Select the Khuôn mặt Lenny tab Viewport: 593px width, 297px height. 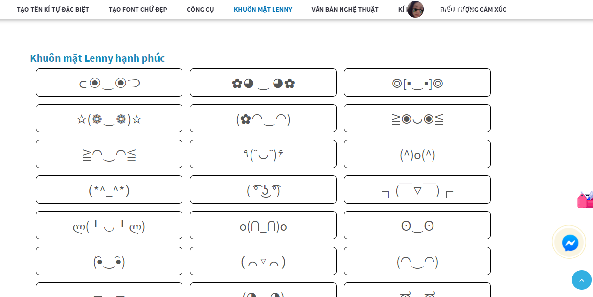coord(263,9)
